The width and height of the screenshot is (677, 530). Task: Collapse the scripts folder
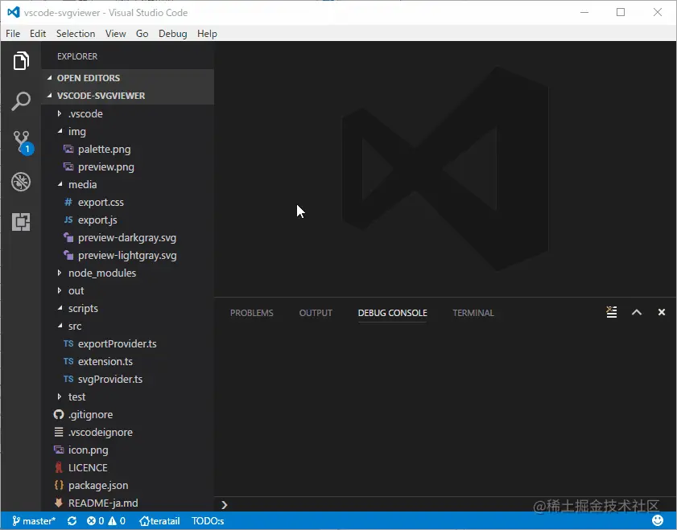pos(128,308)
